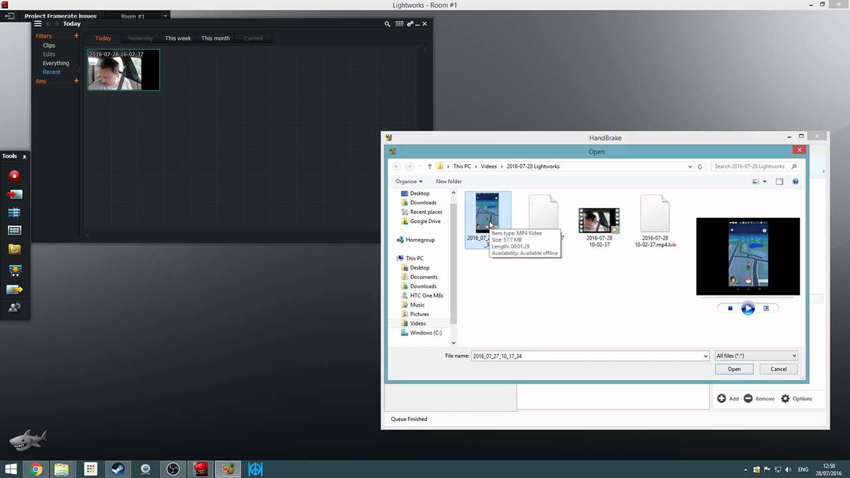
Task: Click the Cancel button in dialog
Action: (778, 369)
